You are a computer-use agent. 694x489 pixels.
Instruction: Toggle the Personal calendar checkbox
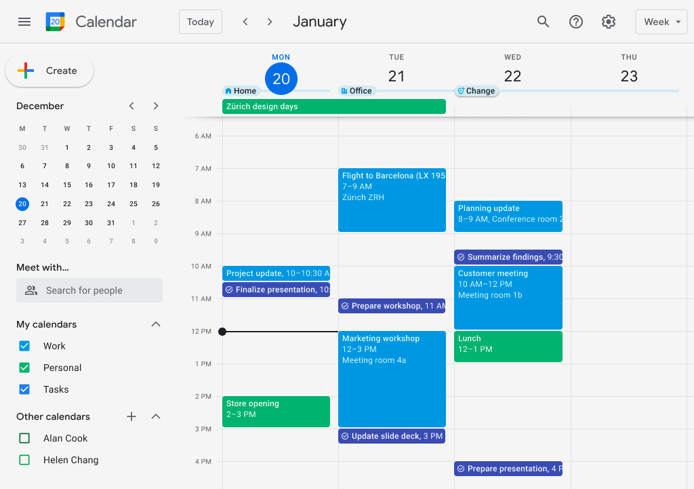pos(25,368)
